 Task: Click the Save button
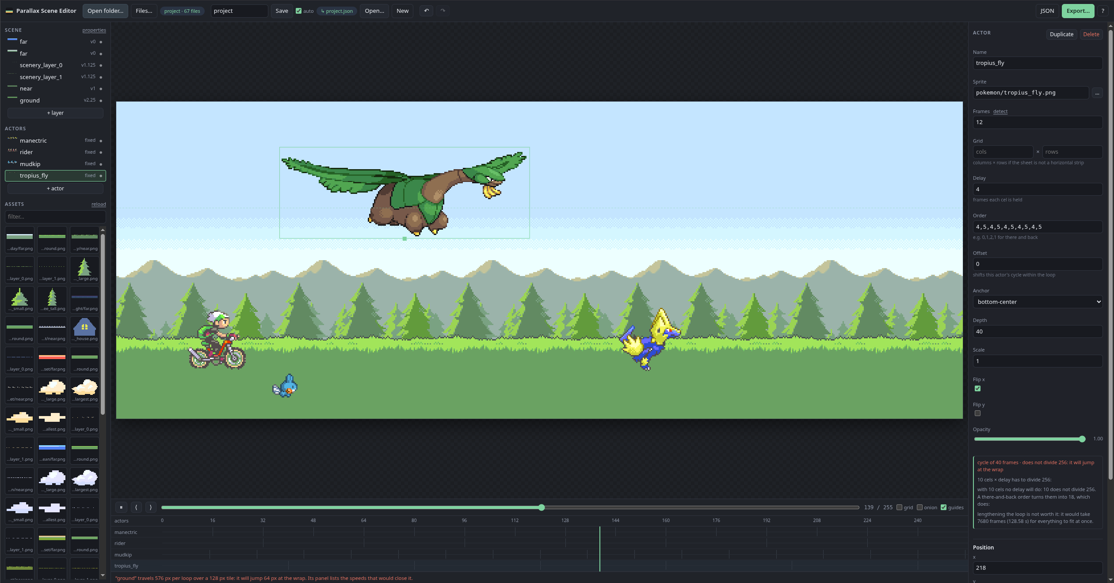(x=282, y=11)
